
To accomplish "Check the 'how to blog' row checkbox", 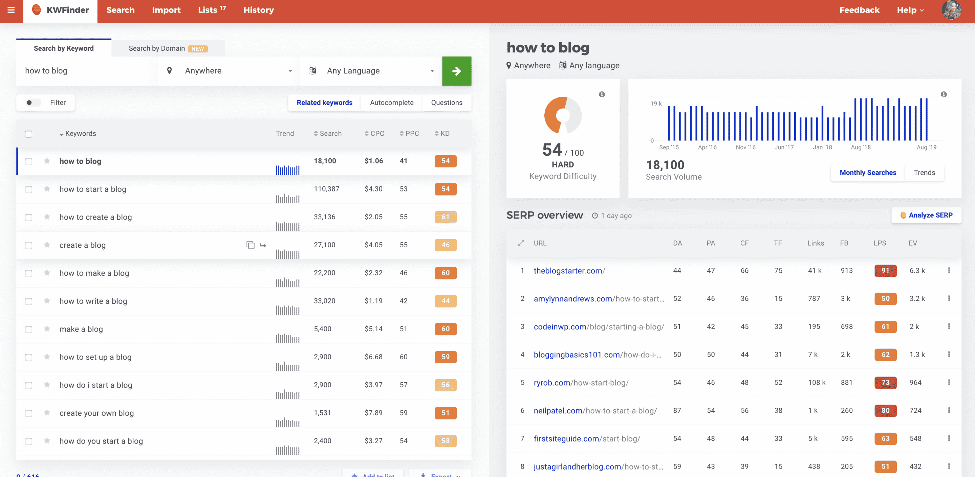I will 29,161.
